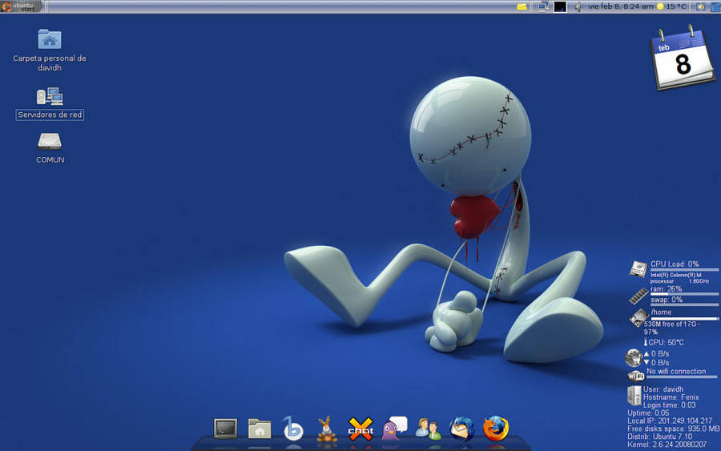The image size is (721, 451).
Task: Click the yellow notes icon in top panel
Action: [522, 6]
